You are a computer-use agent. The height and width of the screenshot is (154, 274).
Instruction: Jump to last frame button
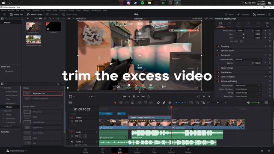click(x=143, y=96)
